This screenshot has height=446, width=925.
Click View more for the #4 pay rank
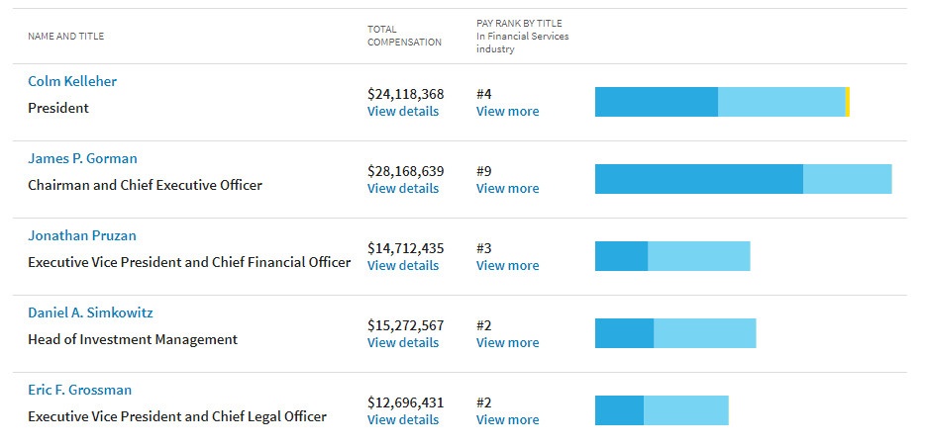(x=507, y=111)
